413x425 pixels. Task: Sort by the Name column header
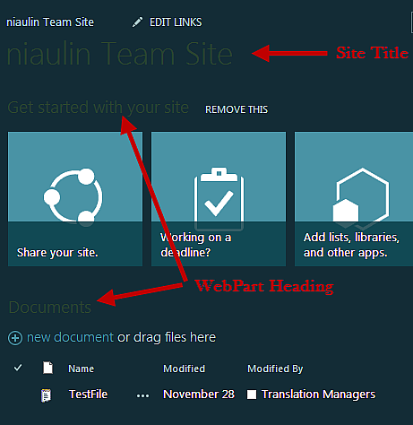click(82, 369)
